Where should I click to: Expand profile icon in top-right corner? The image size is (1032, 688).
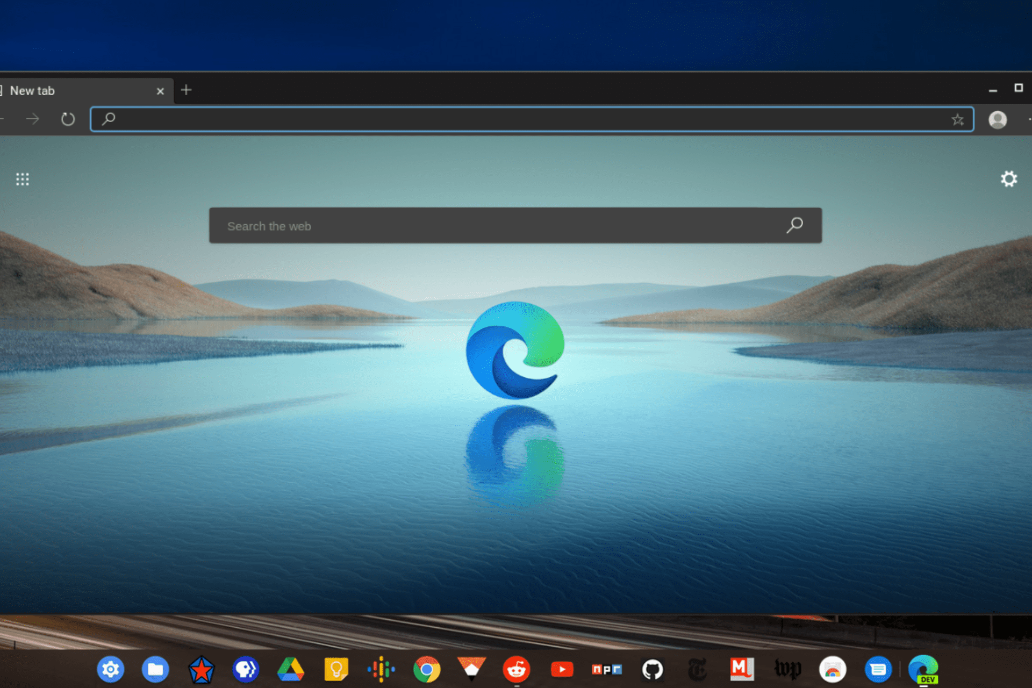[x=997, y=118]
